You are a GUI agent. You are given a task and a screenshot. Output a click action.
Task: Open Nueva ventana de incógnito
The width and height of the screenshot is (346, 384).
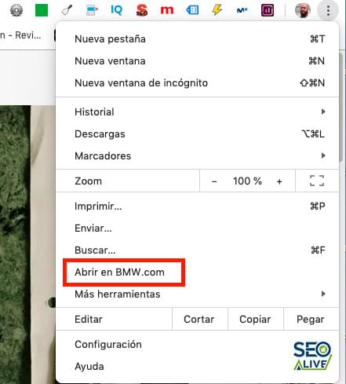[198, 83]
